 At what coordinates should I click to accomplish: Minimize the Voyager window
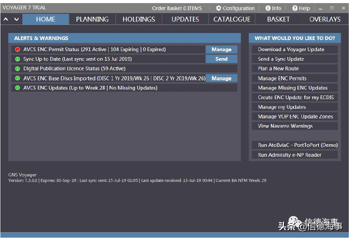321,8
